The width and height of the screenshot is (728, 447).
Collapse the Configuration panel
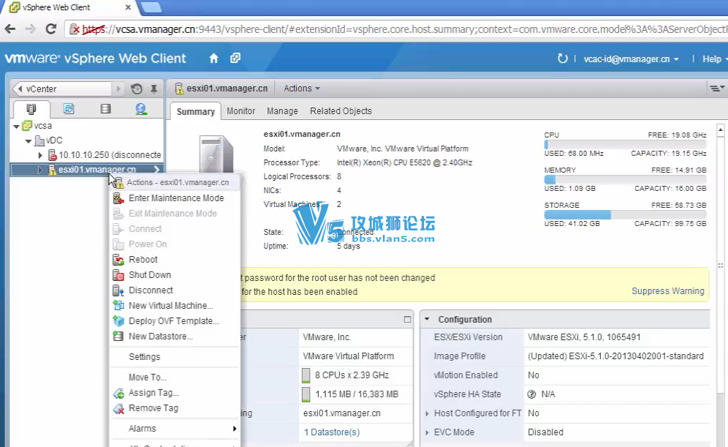tap(427, 319)
